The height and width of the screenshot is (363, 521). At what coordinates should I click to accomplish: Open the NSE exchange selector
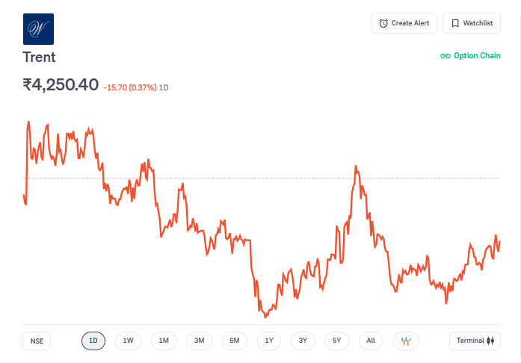pos(37,341)
